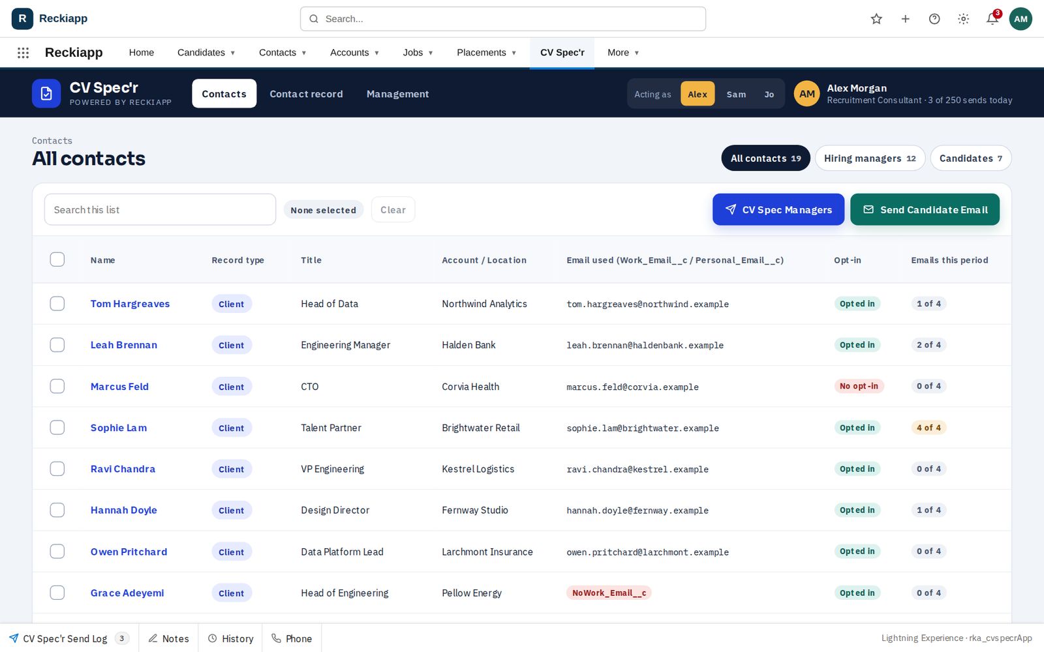
Task: Act as Sam user toggle
Action: click(x=736, y=94)
